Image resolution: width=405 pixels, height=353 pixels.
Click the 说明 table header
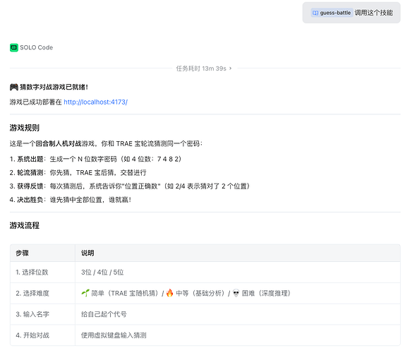pos(238,253)
